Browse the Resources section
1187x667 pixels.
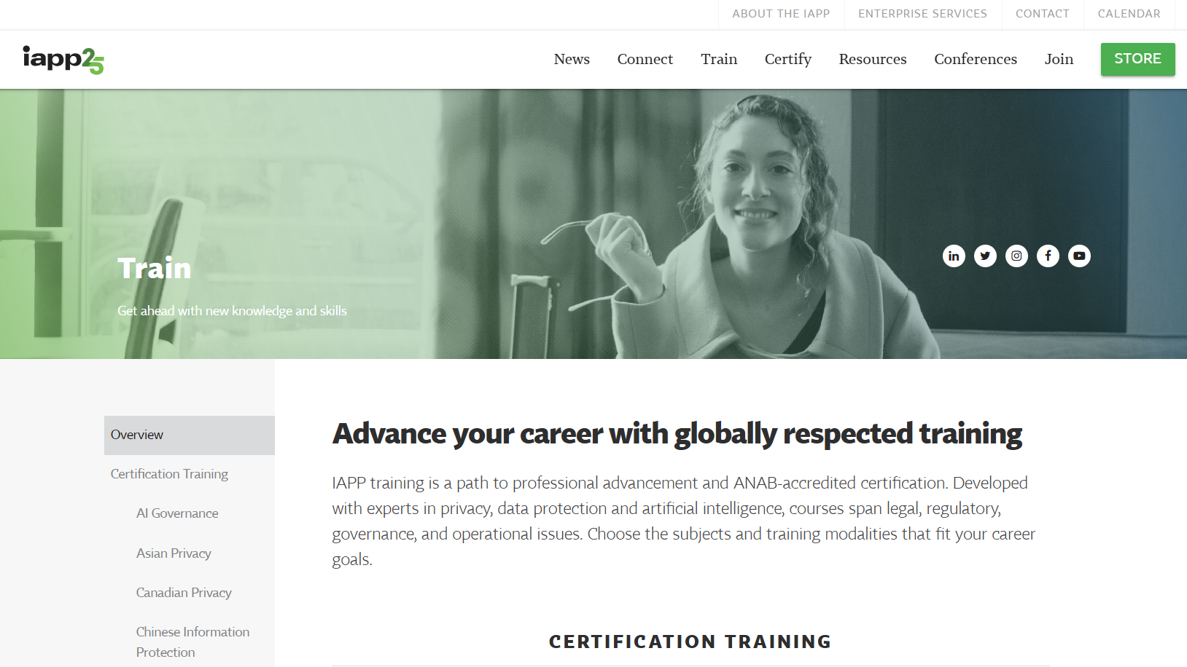873,59
